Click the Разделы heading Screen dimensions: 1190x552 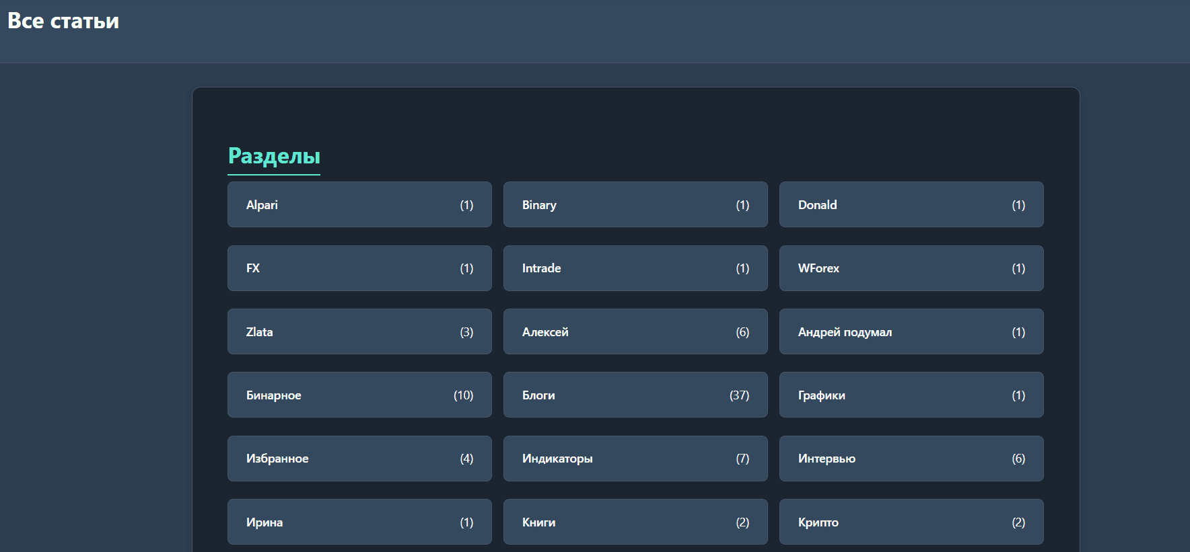coord(274,156)
